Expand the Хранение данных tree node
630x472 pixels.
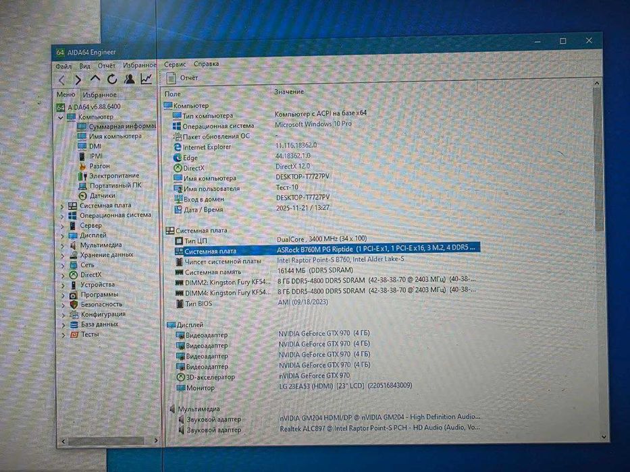63,256
